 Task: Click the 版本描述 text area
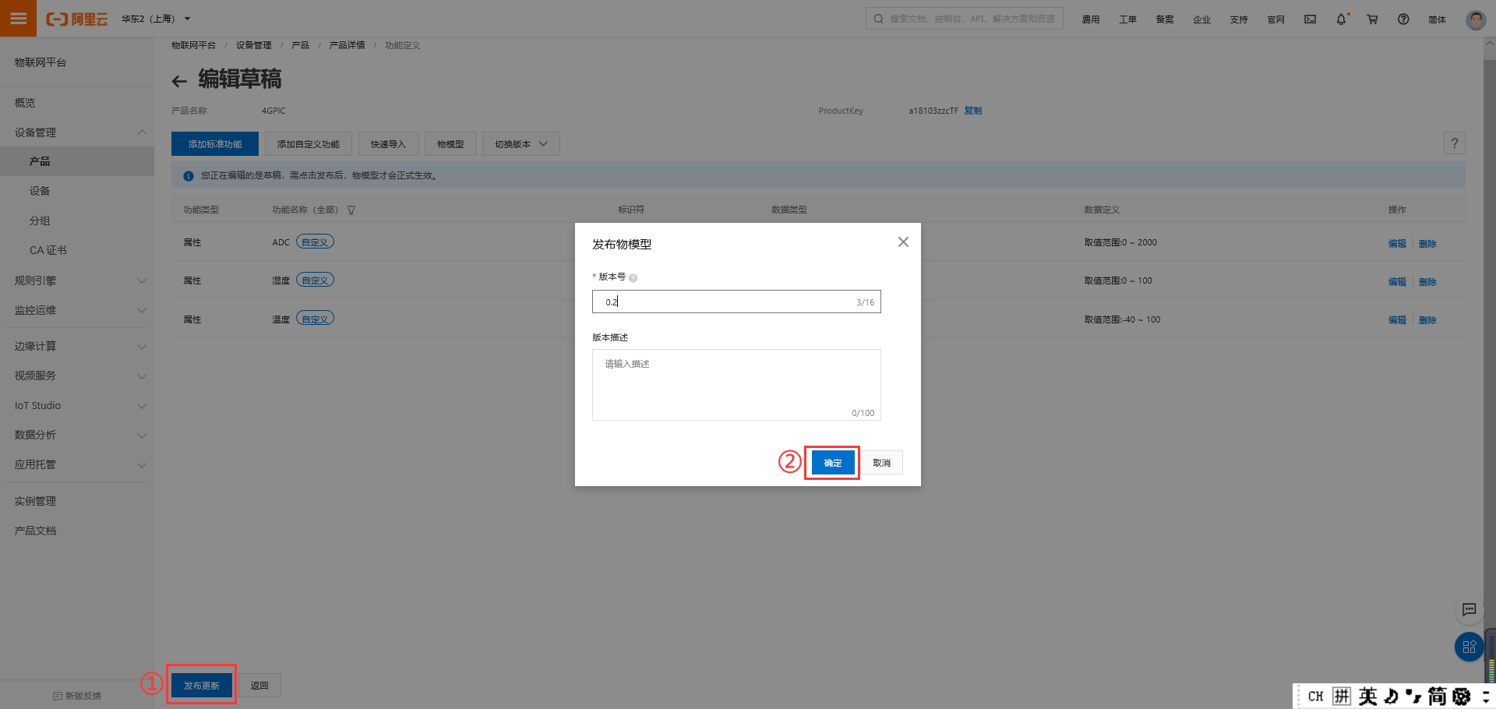[x=736, y=385]
